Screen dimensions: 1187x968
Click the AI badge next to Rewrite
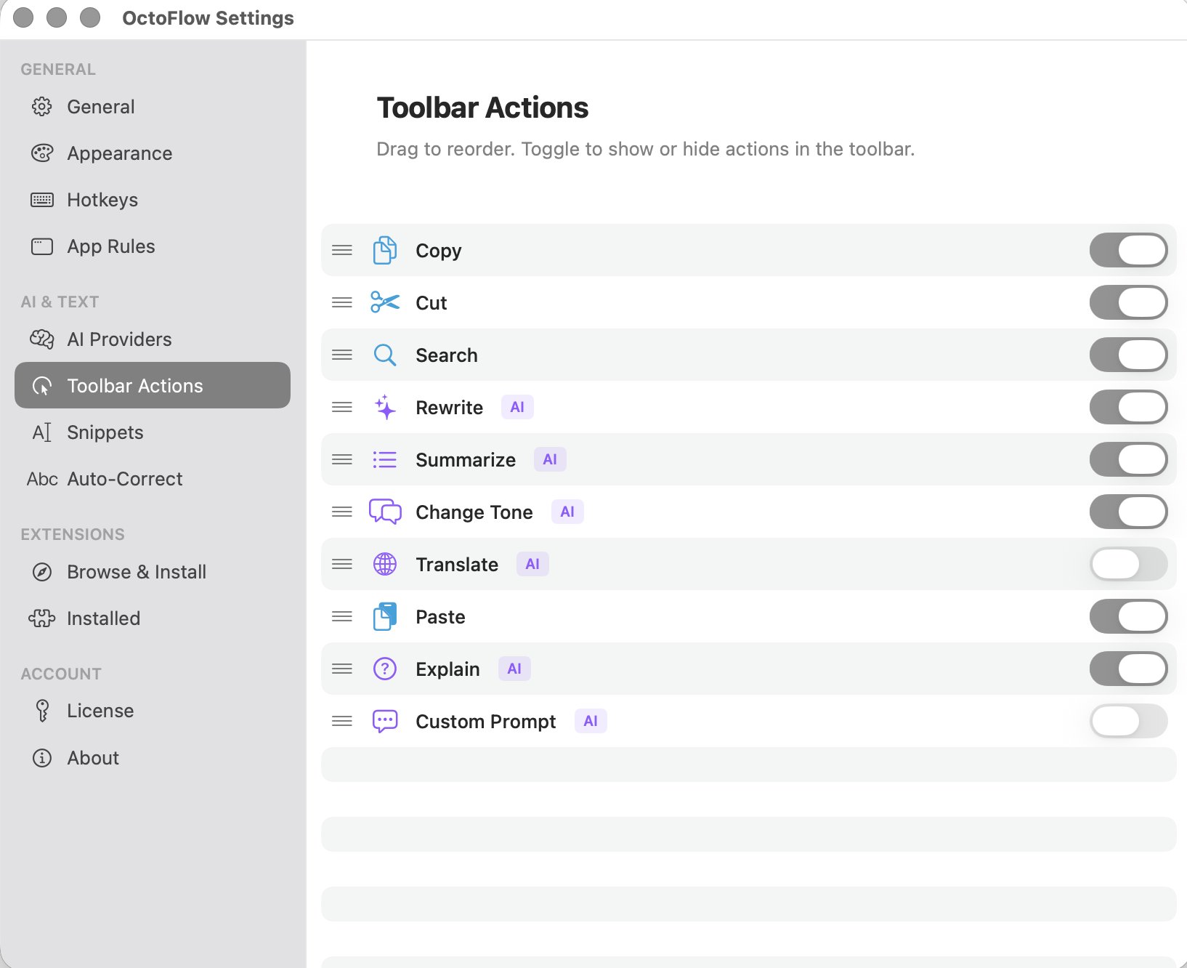coord(517,407)
